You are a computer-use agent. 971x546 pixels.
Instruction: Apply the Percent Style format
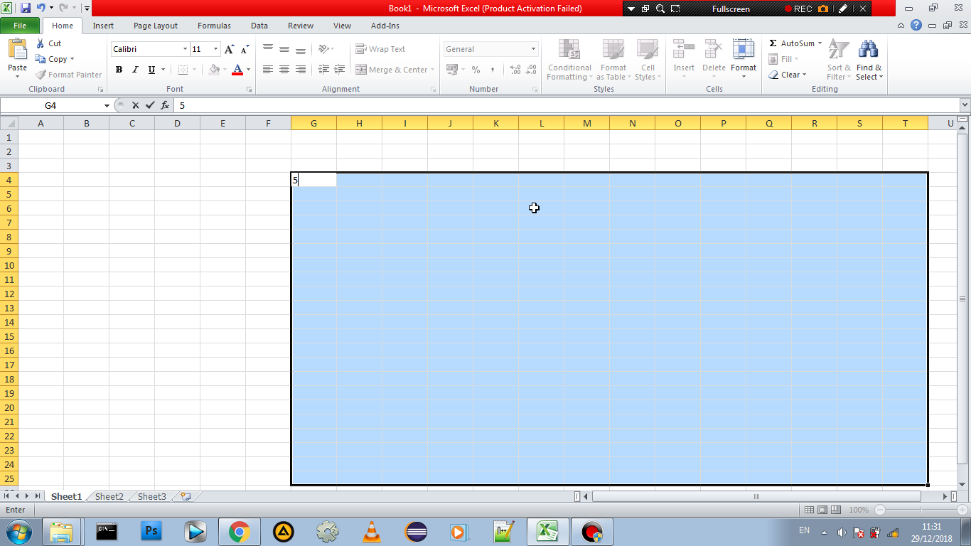[475, 70]
